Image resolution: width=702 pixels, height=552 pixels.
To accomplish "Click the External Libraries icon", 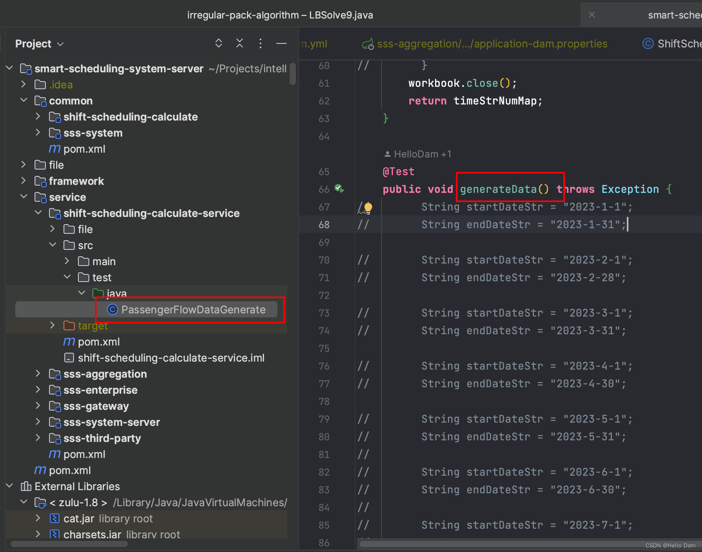I will tap(26, 487).
